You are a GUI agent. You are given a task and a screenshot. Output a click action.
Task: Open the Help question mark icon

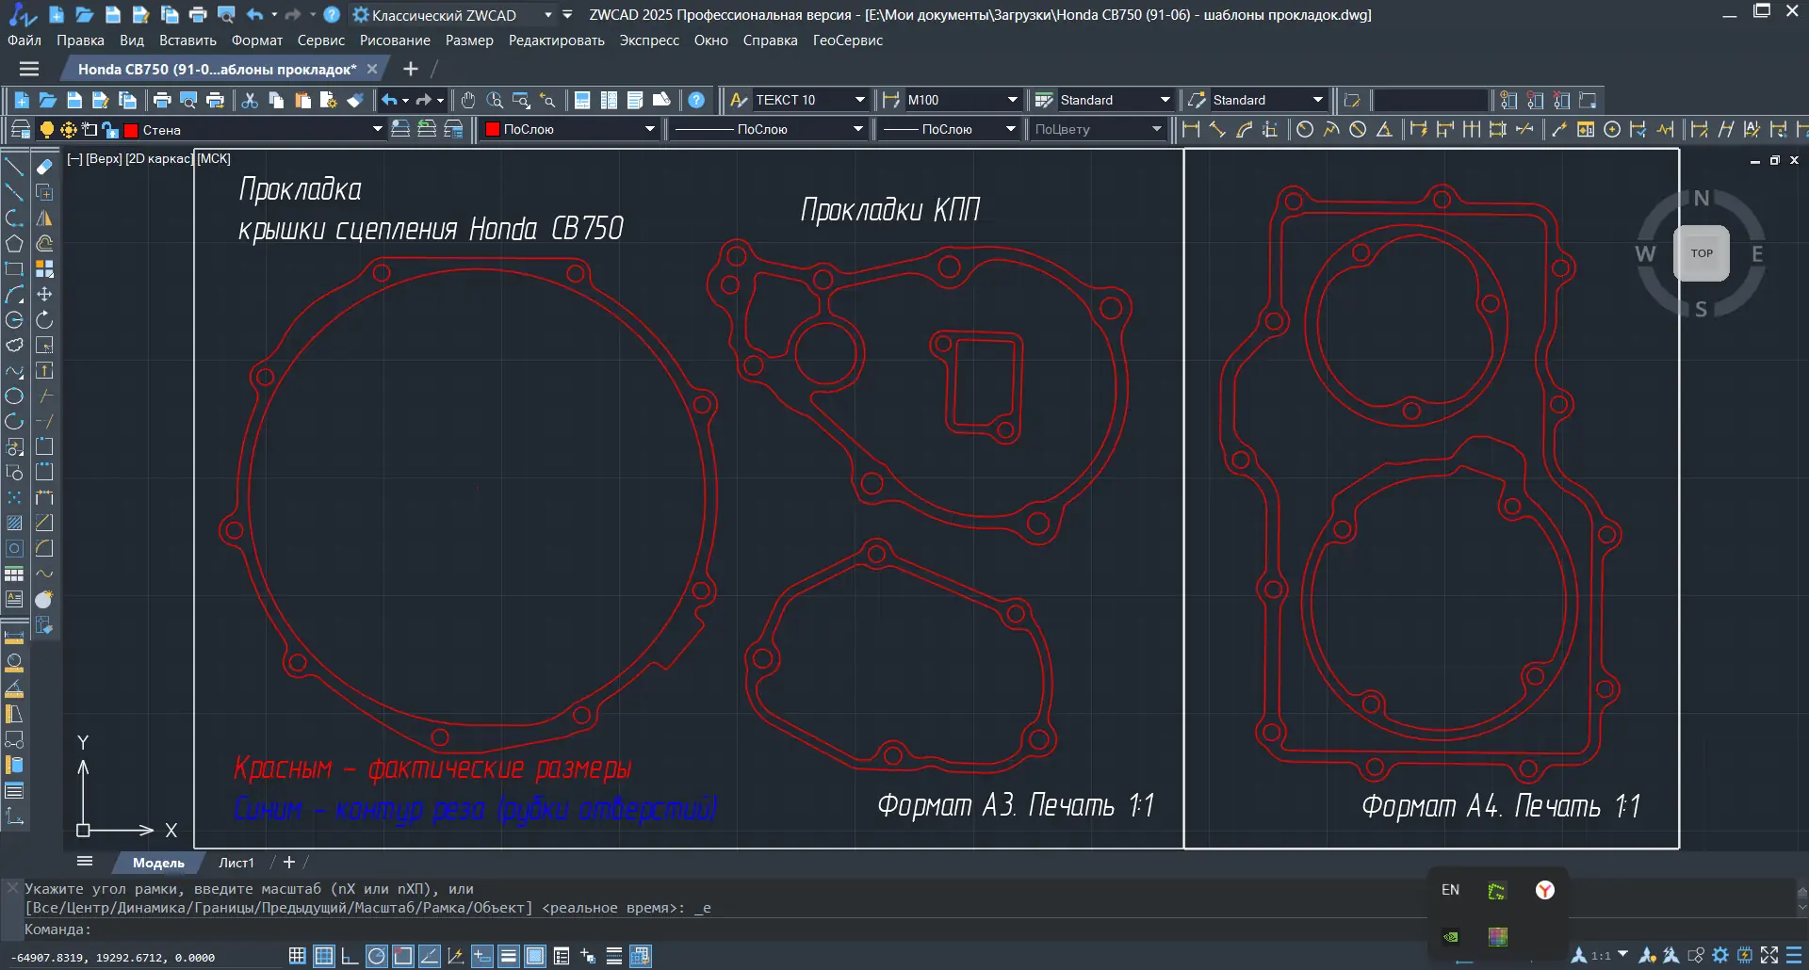point(696,100)
